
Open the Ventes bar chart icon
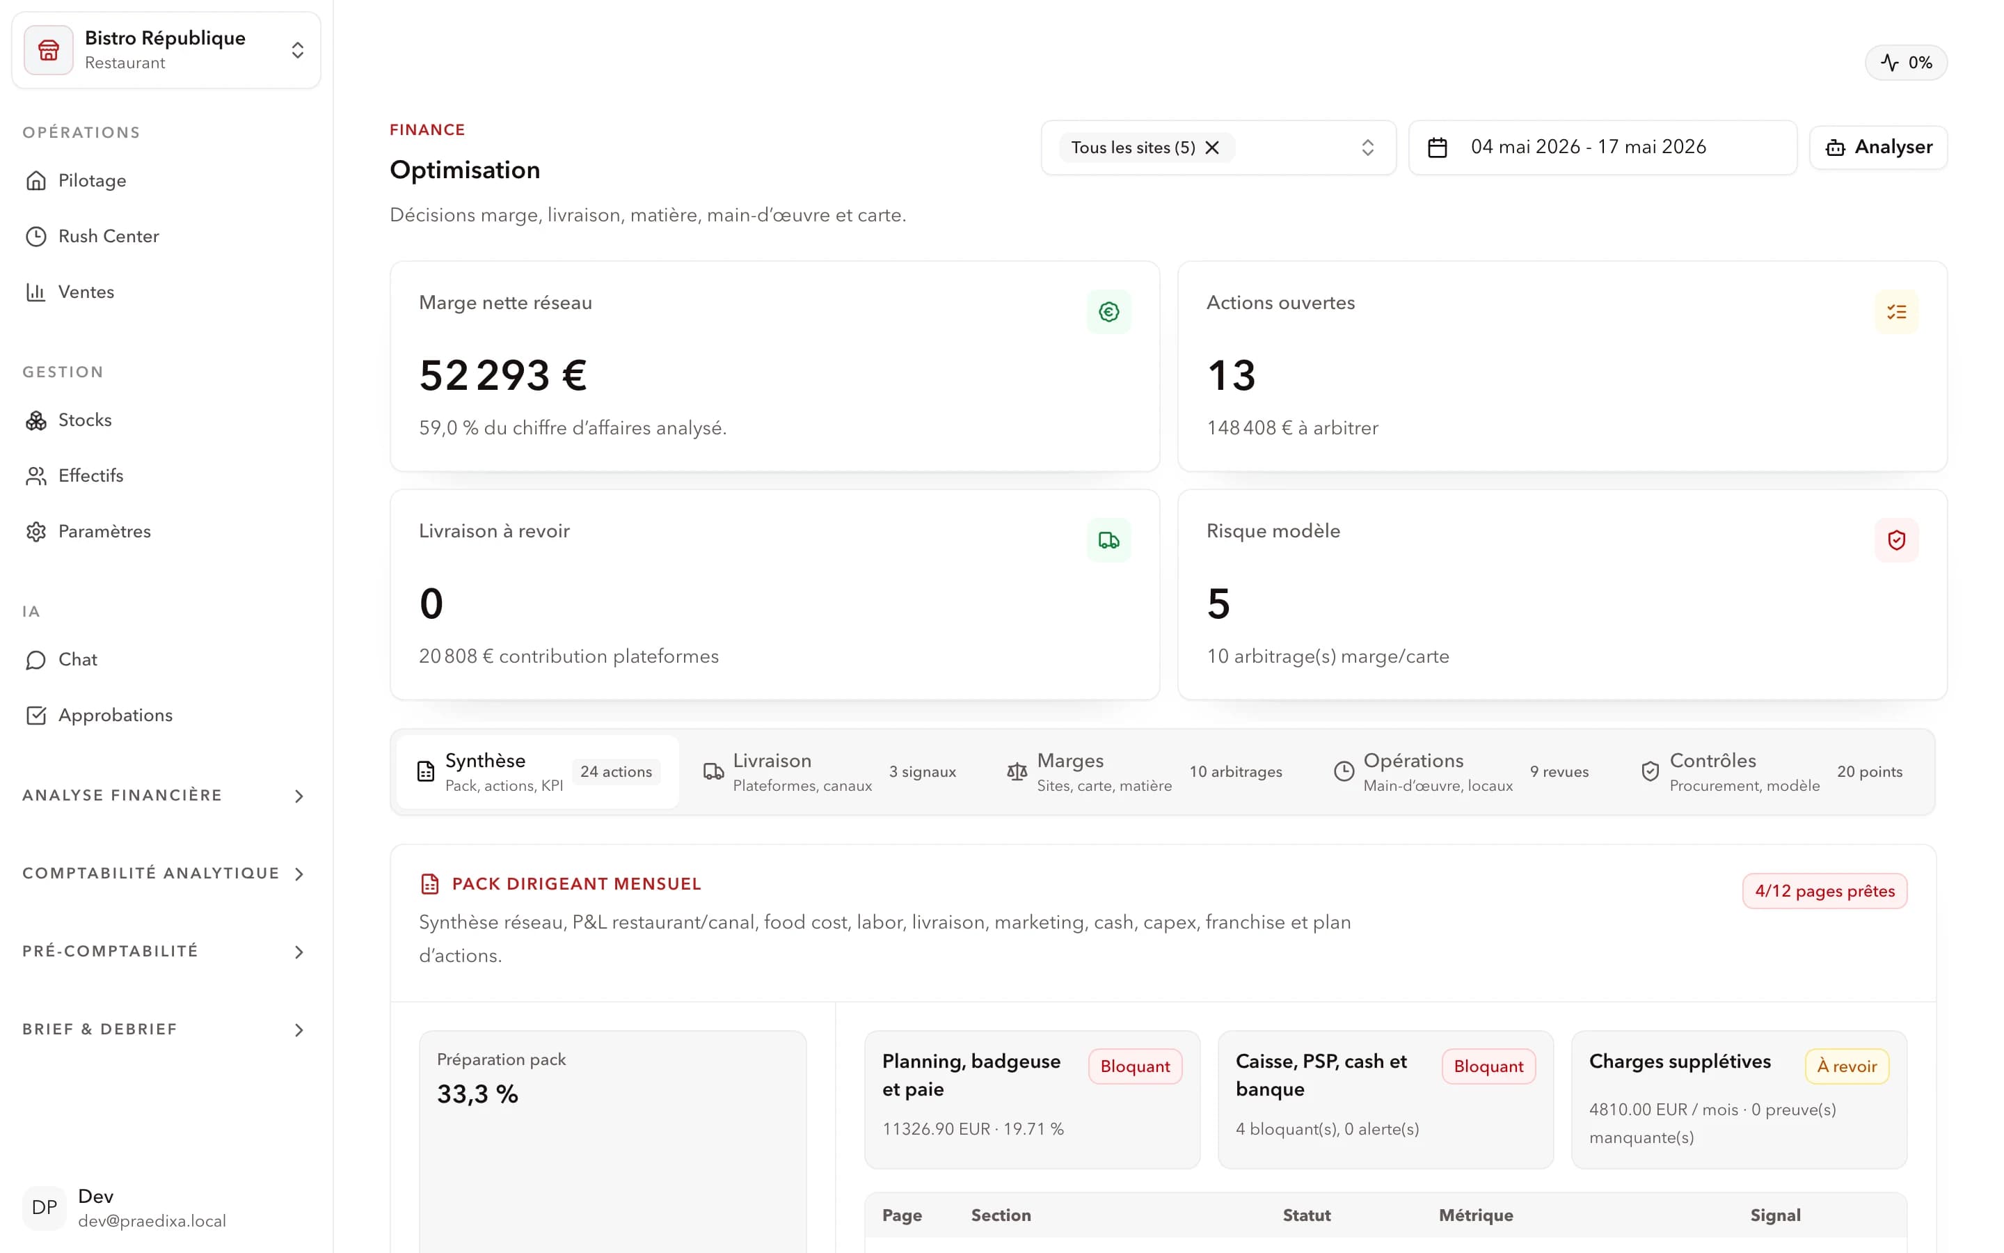pos(35,292)
